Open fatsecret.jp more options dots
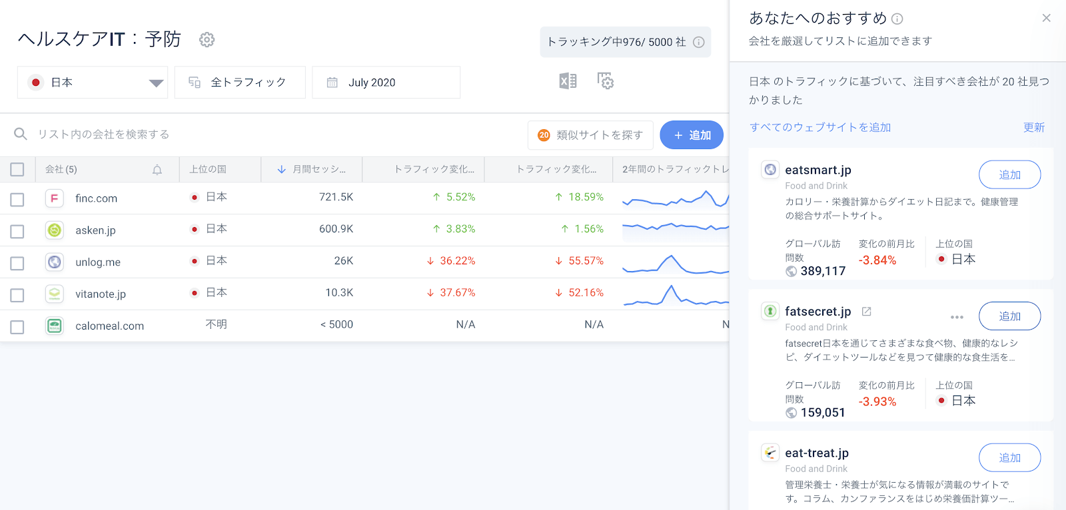This screenshot has height=510, width=1066. (x=957, y=317)
